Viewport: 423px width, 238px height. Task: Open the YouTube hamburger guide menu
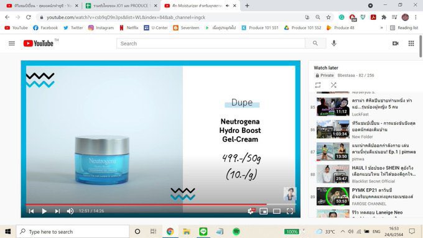(x=12, y=43)
